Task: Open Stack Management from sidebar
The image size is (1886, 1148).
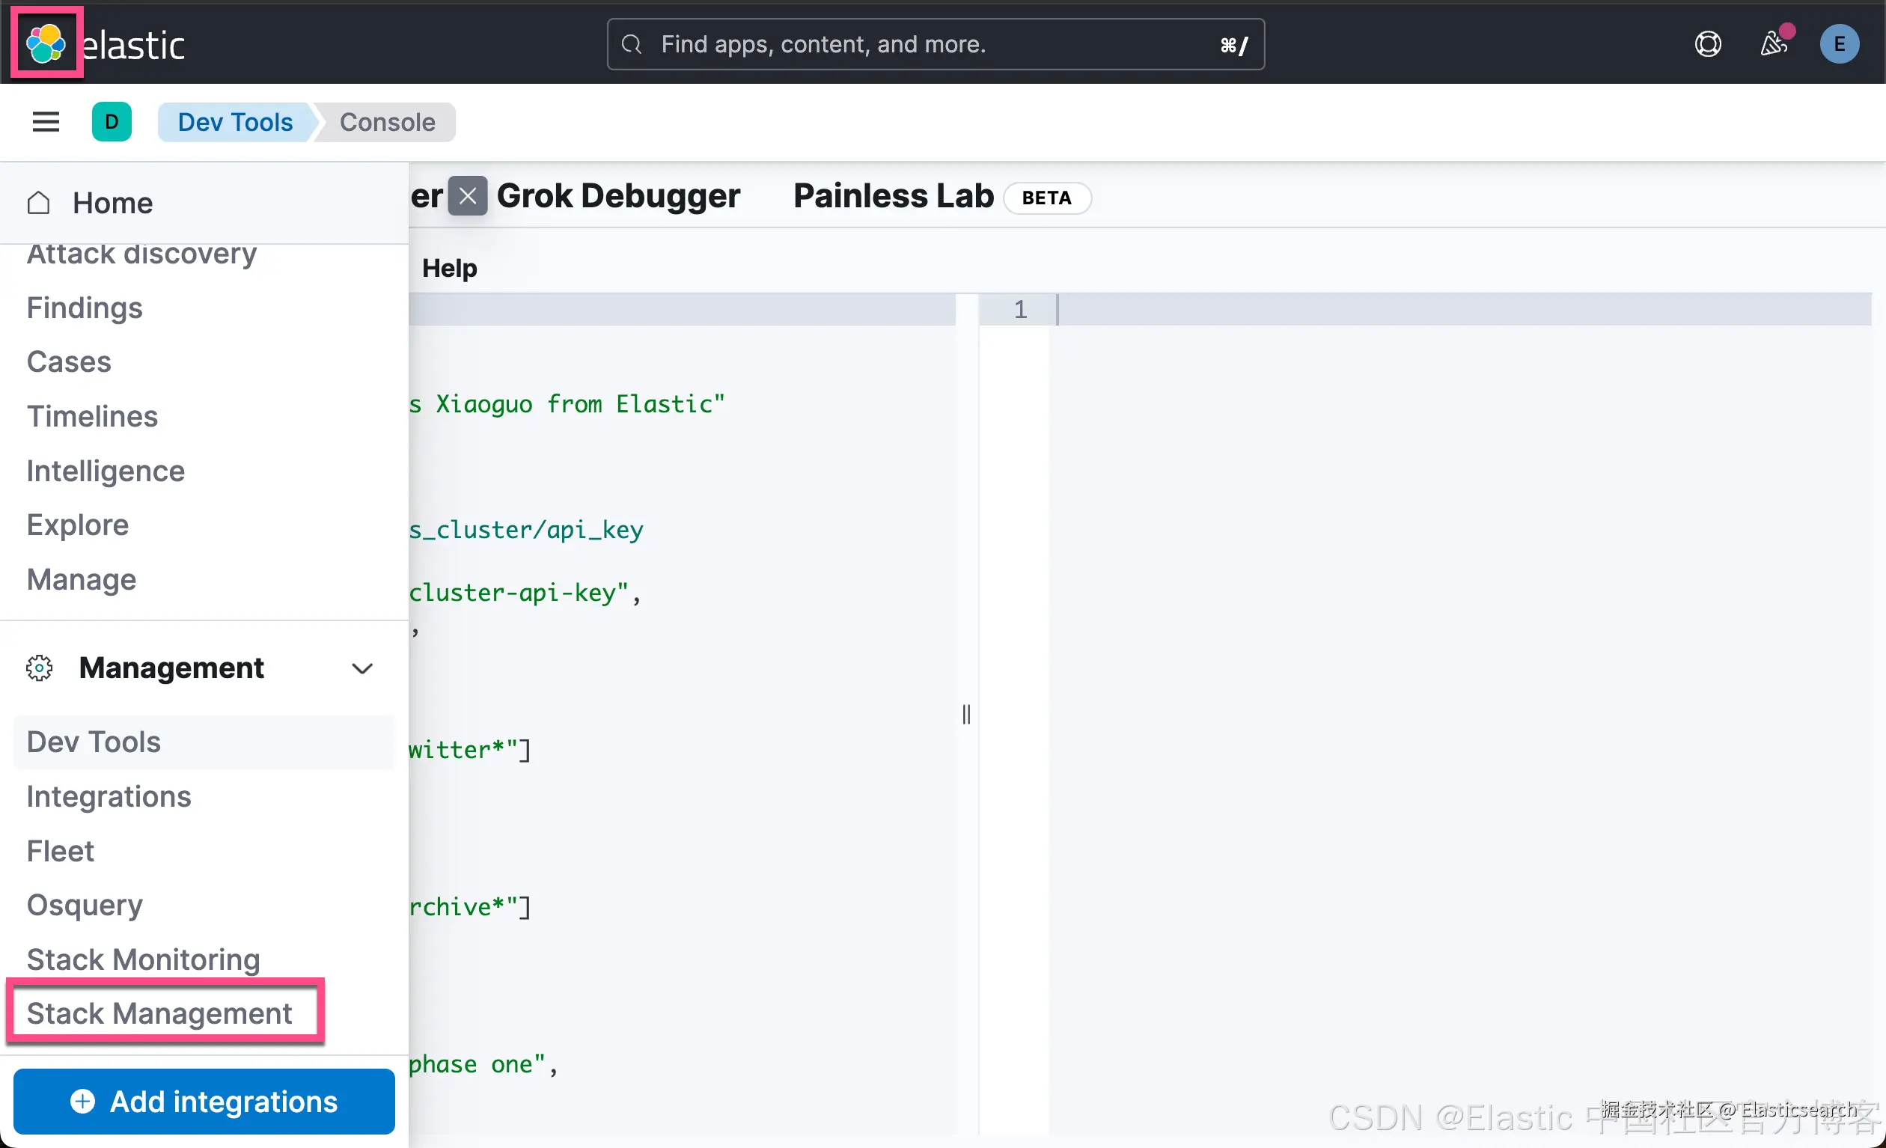Action: click(159, 1013)
